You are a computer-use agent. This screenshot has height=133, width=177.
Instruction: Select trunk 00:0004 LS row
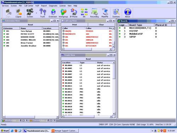pyautogui.click(x=87, y=65)
